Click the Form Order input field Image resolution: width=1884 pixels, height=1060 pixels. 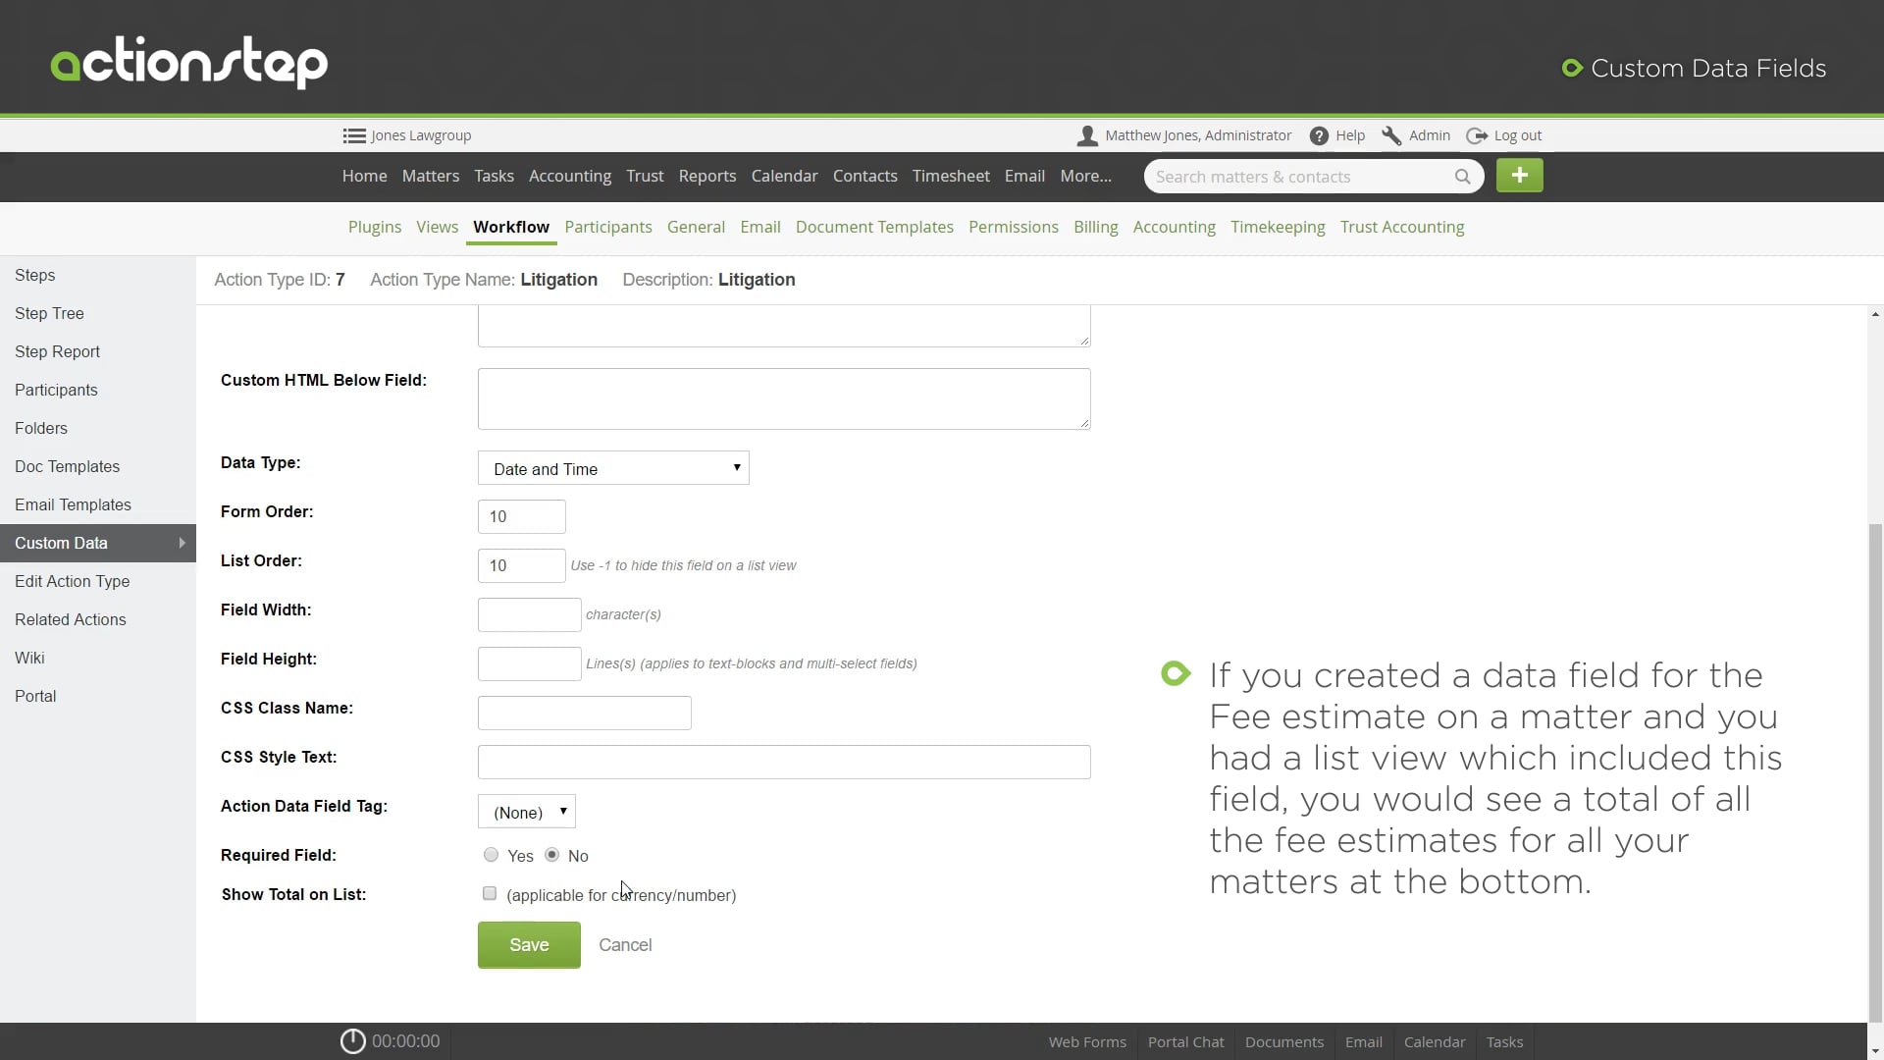pos(522,517)
